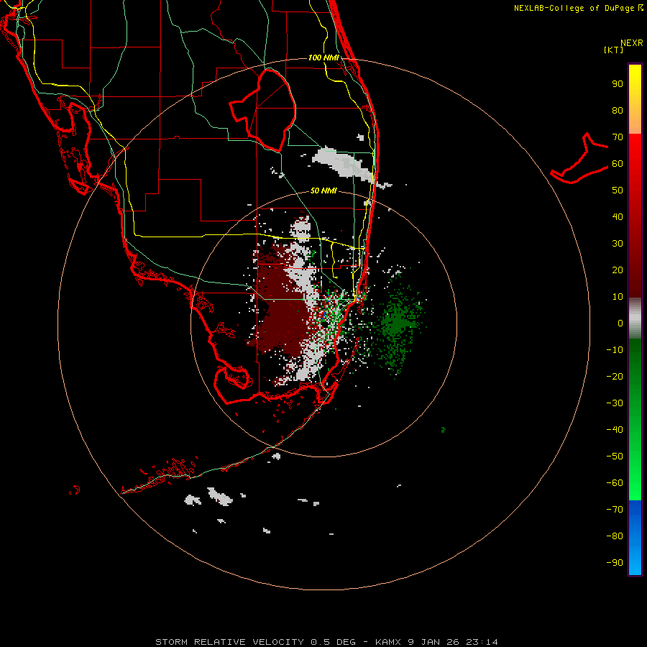Image resolution: width=647 pixels, height=647 pixels.
Task: Click the [KT] units label
Action: tap(613, 50)
